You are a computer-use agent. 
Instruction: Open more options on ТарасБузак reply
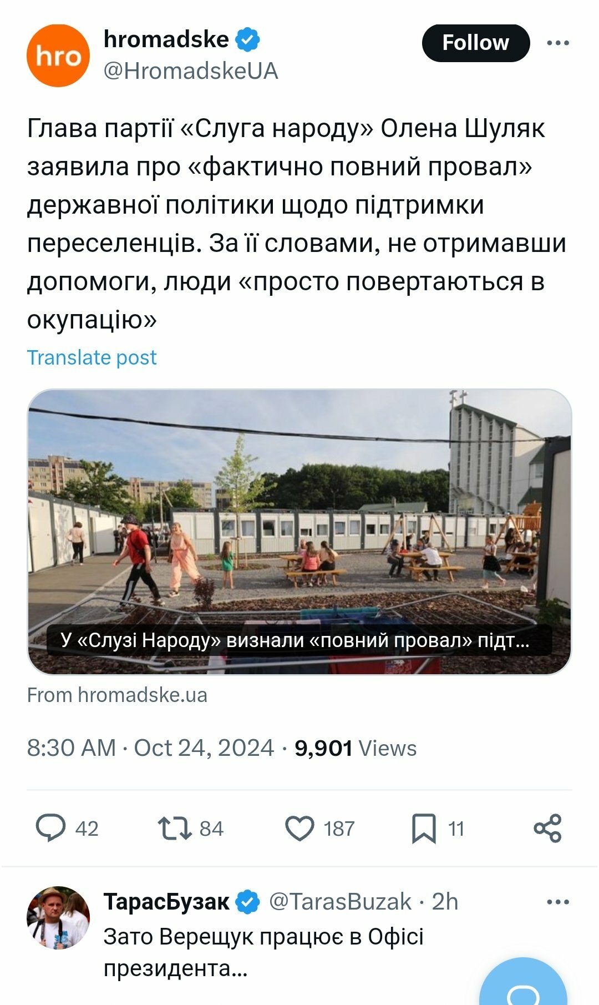(558, 902)
